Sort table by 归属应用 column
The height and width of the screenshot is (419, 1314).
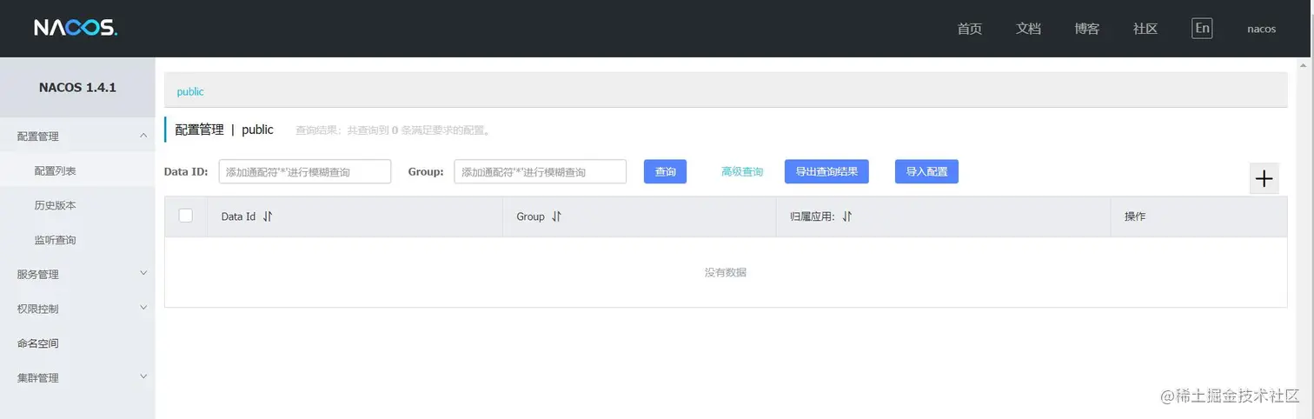point(846,216)
